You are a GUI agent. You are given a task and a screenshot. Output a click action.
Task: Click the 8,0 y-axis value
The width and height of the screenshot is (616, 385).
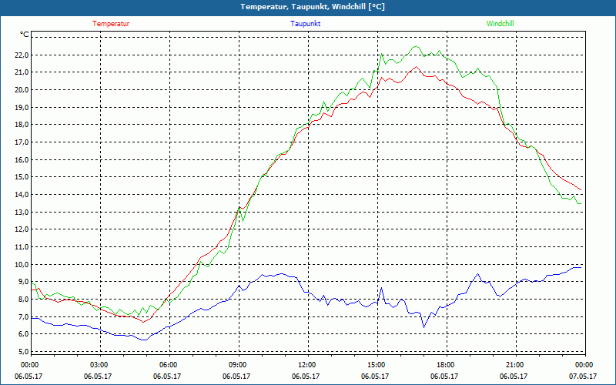[23, 299]
